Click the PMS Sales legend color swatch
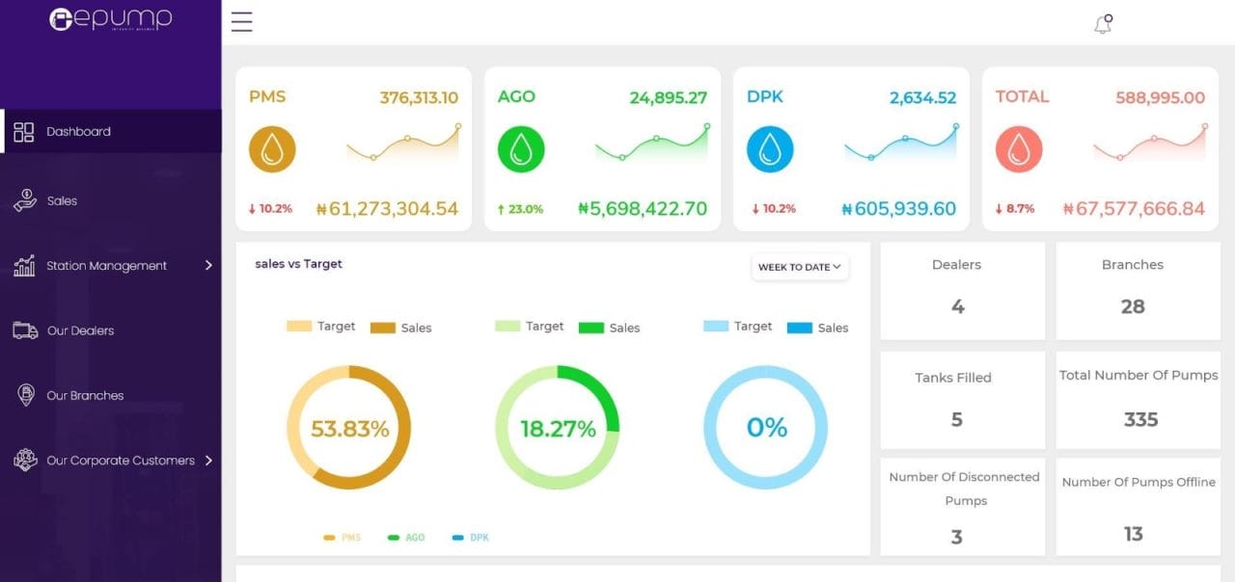This screenshot has height=582, width=1235. 383,328
